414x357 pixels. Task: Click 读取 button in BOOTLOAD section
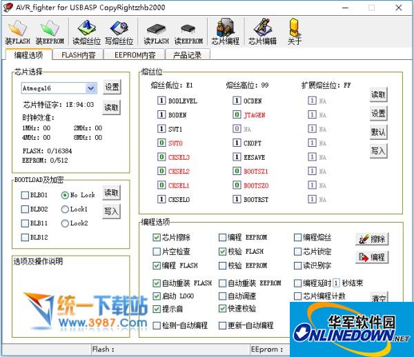click(x=111, y=192)
